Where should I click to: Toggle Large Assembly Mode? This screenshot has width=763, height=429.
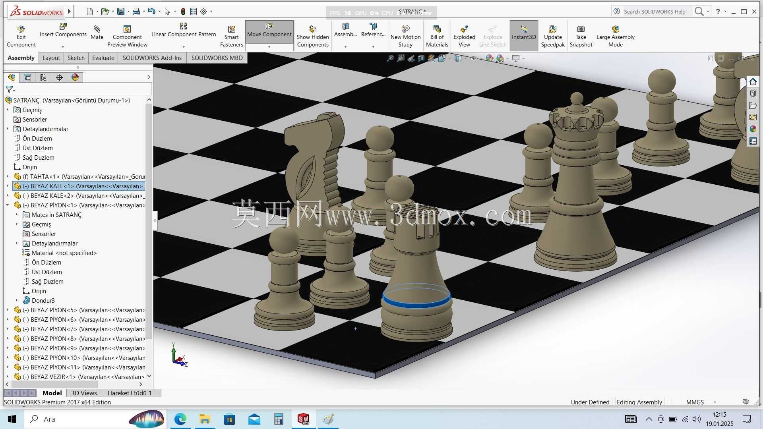pos(615,36)
